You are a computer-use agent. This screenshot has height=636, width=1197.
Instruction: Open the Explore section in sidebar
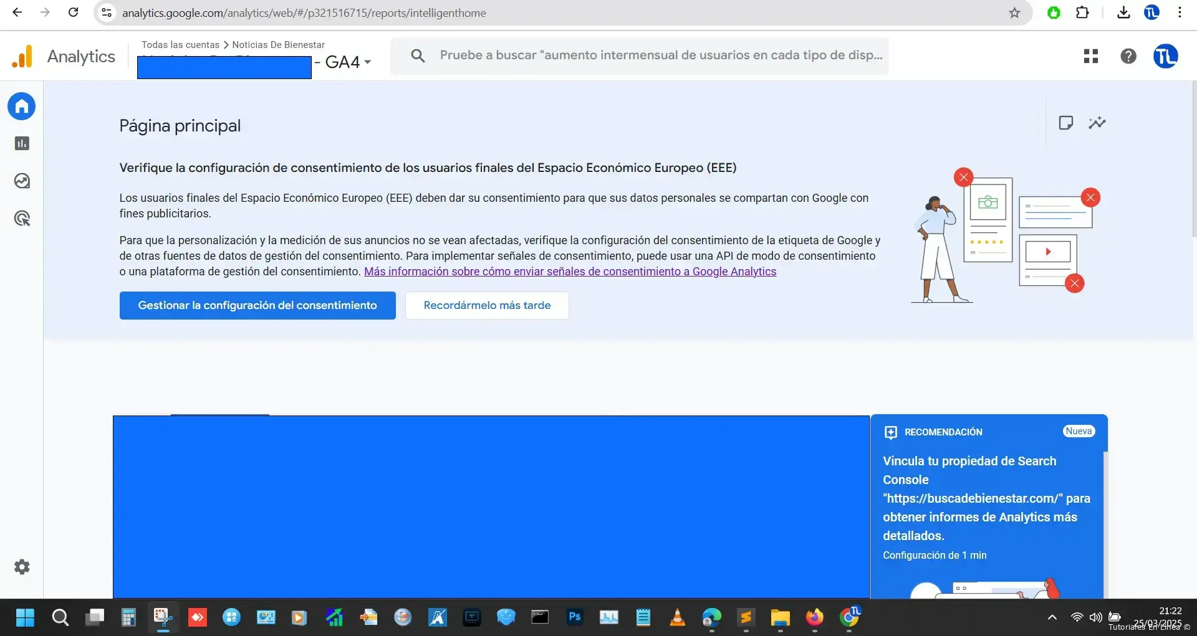click(x=22, y=181)
